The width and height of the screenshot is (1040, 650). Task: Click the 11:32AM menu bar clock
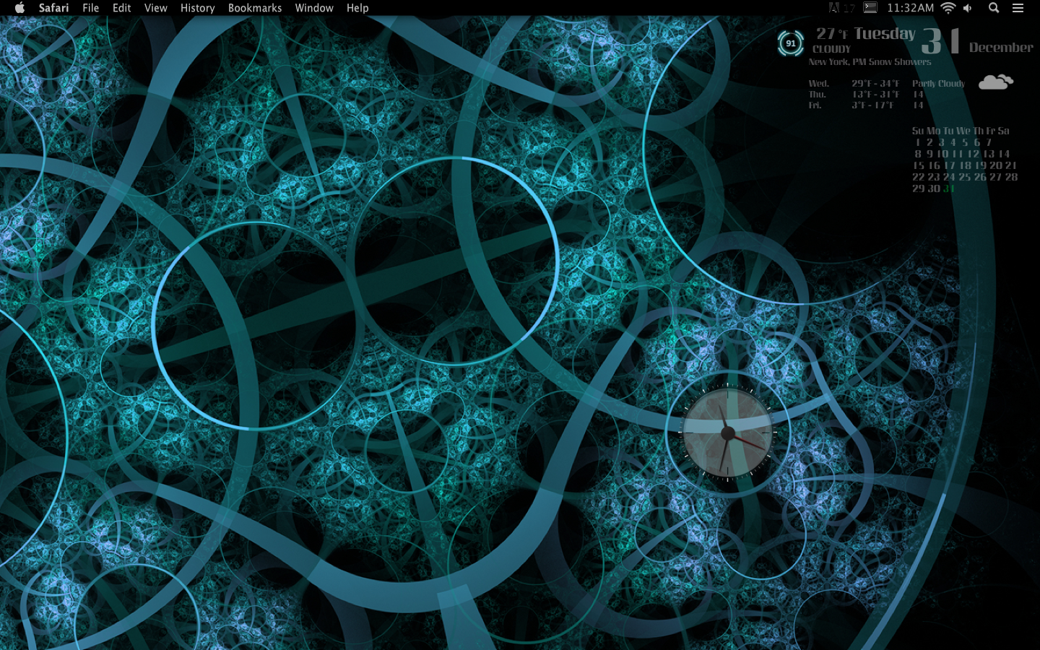tap(910, 8)
